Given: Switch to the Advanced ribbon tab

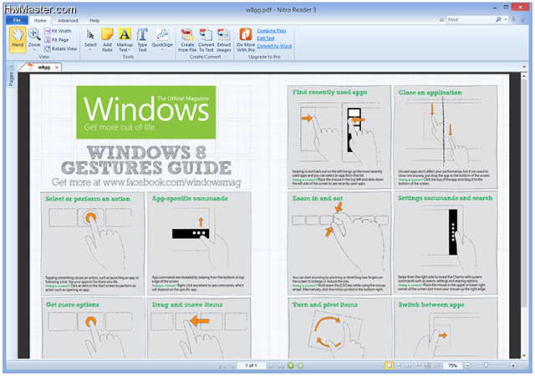Looking at the screenshot, I should [x=68, y=21].
